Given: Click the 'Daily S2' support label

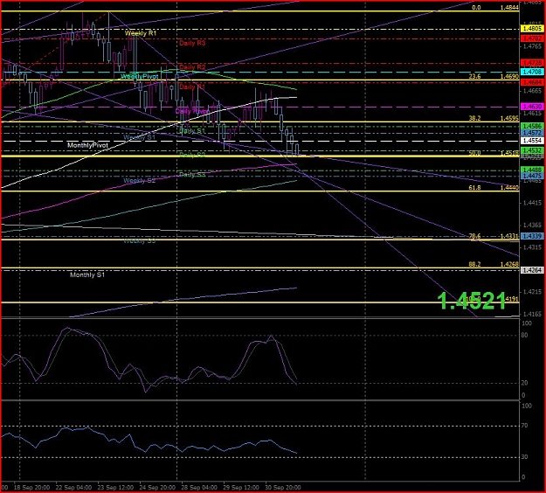Looking at the screenshot, I should tap(192, 155).
